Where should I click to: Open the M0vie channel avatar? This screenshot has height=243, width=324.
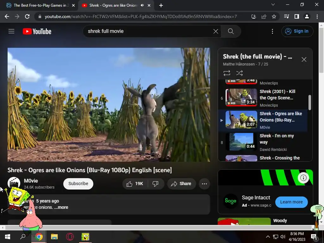[14, 183]
